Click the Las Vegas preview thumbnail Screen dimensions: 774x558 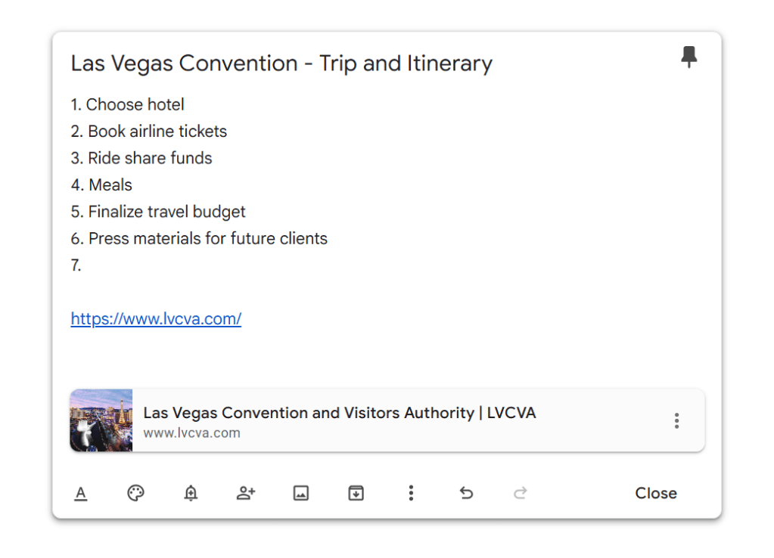(101, 420)
